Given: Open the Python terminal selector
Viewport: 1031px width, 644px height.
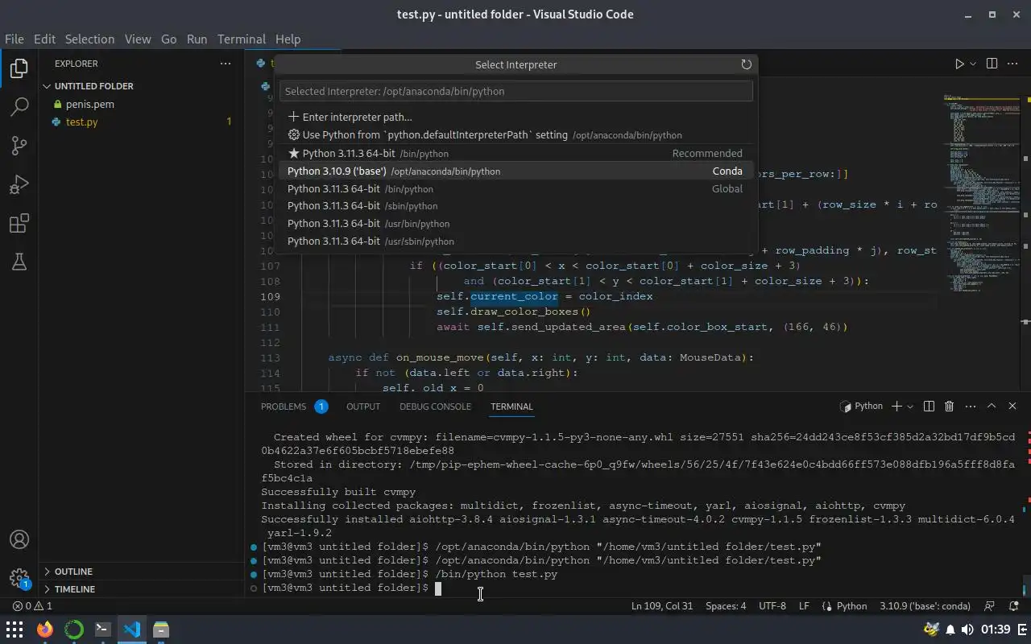Looking at the screenshot, I should point(861,407).
